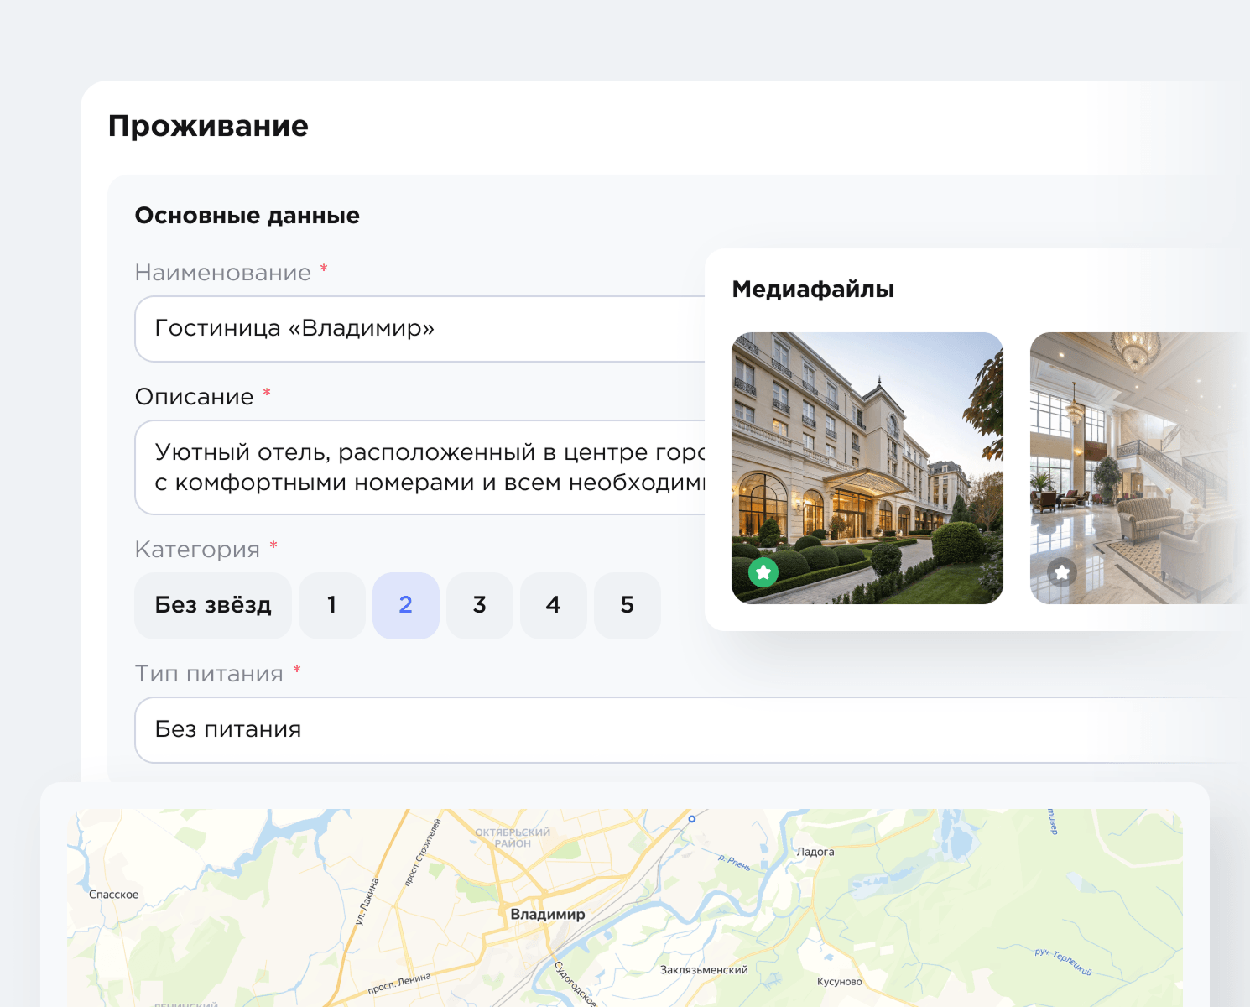Click the green star on the hotel exterior photo
Viewport: 1250px width, 1007px height.
[763, 572]
